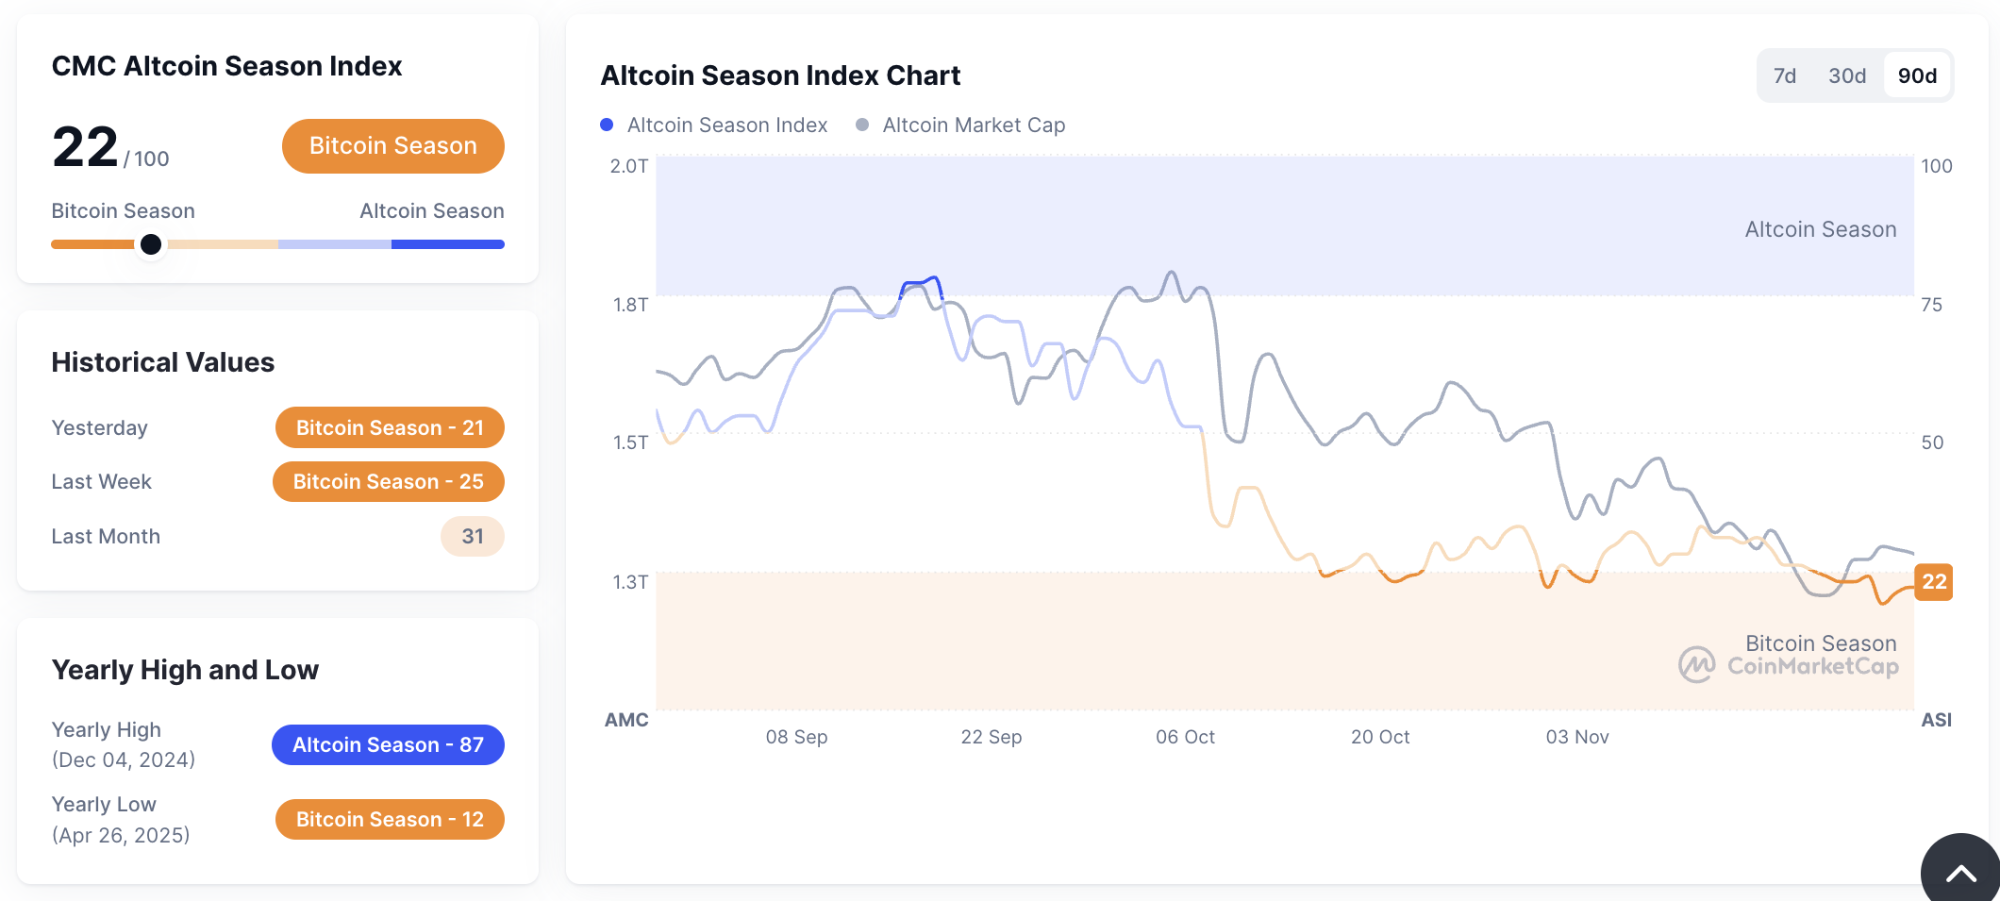Click the blue Altcoin end of slider
The height and width of the screenshot is (901, 2000).
(448, 244)
